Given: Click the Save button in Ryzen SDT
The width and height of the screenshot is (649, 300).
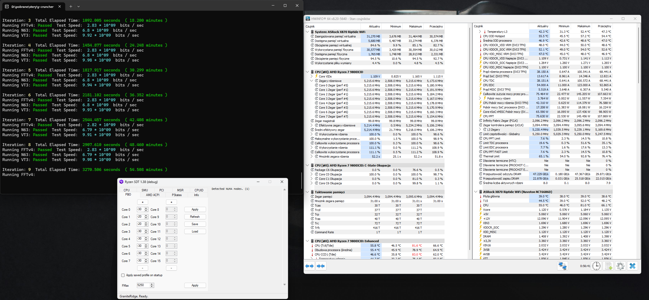Looking at the screenshot, I should click(x=195, y=224).
